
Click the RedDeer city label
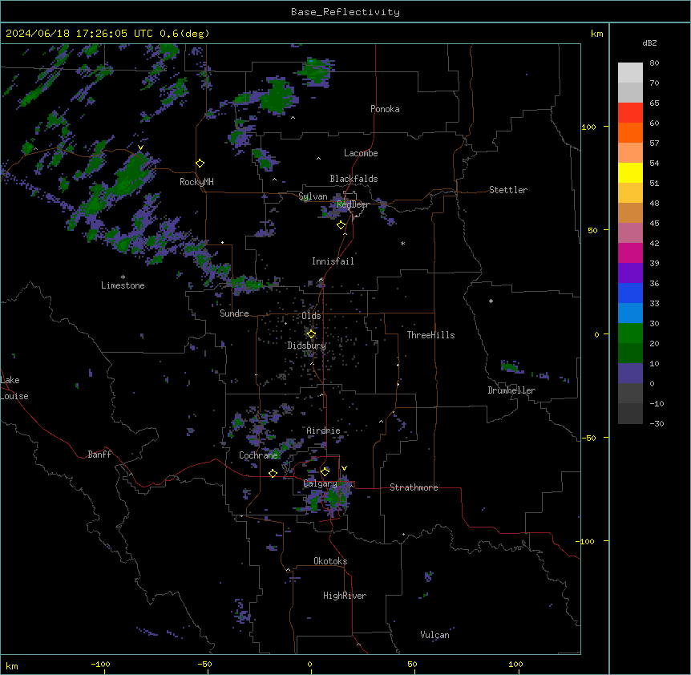pos(353,204)
